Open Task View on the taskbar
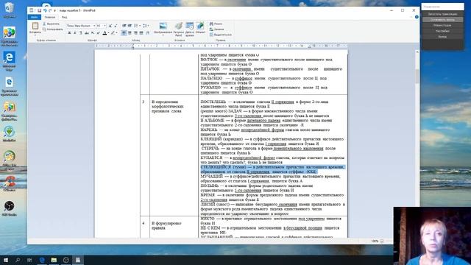 (29, 260)
